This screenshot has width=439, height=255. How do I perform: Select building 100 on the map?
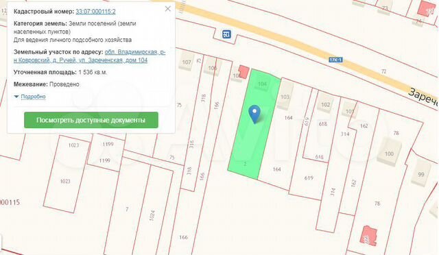[x=389, y=152]
